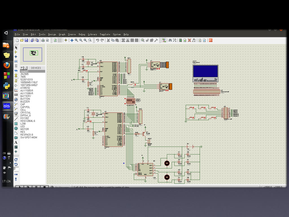The width and height of the screenshot is (289, 217).
Task: Toggle the grid display button
Action: (60, 40)
